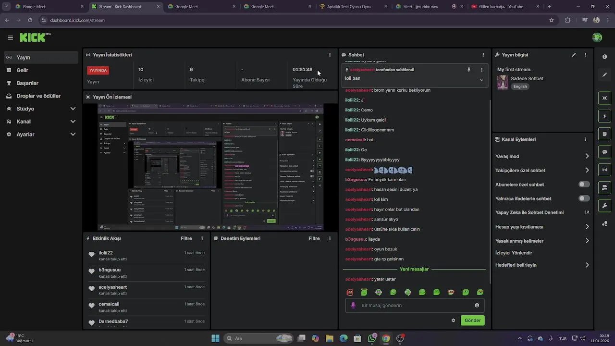
Task: Click the info icon in the right sidebar
Action: click(x=605, y=57)
